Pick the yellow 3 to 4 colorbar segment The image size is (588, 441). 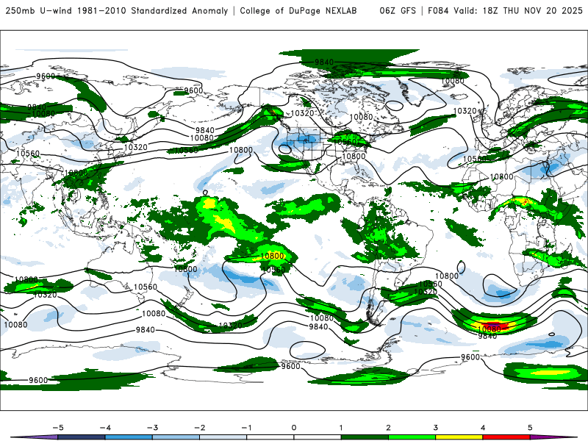pos(459,437)
